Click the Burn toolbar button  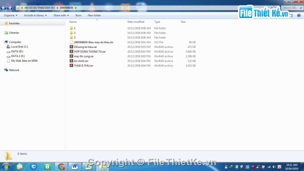click(78, 15)
